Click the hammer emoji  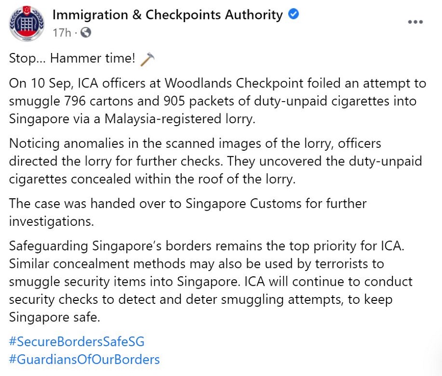click(x=147, y=59)
